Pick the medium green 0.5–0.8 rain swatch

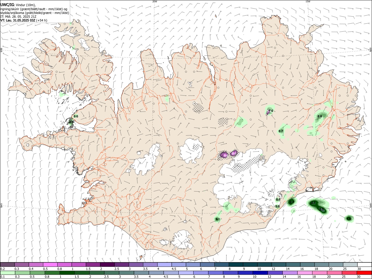(x=37, y=273)
